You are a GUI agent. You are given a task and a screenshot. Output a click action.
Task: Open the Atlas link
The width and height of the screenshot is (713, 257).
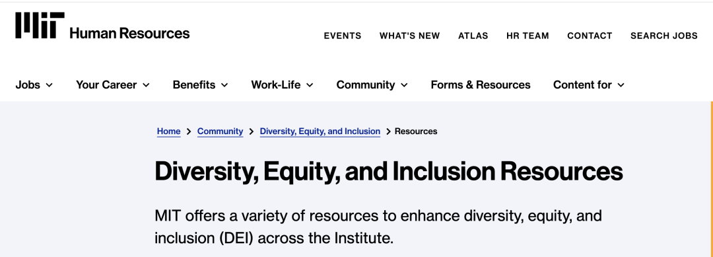click(473, 36)
